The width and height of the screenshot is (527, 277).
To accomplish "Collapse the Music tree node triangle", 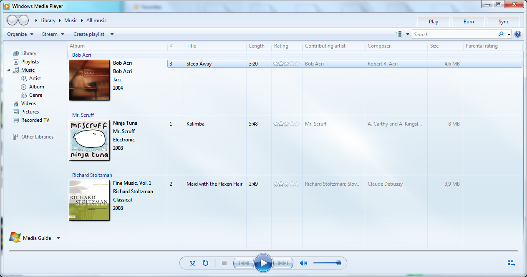I will pyautogui.click(x=9, y=70).
